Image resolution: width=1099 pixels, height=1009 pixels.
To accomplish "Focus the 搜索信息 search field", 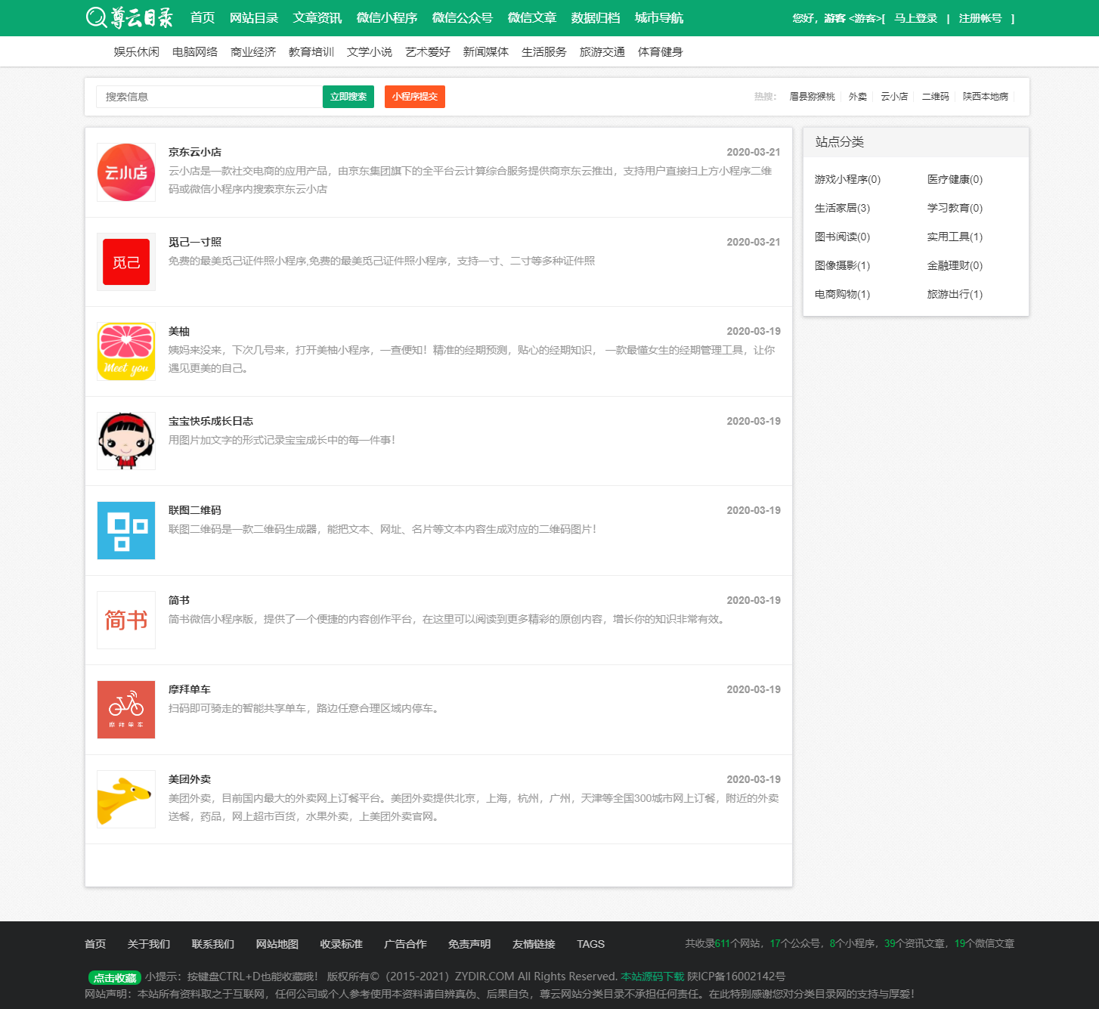I will click(x=209, y=97).
